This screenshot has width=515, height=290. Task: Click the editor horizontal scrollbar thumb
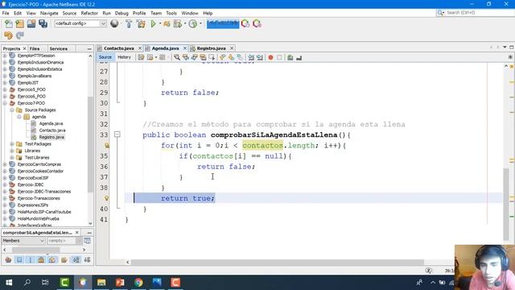point(278,262)
